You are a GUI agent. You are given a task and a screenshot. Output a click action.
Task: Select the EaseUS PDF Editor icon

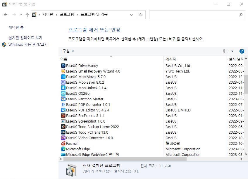click(63, 110)
